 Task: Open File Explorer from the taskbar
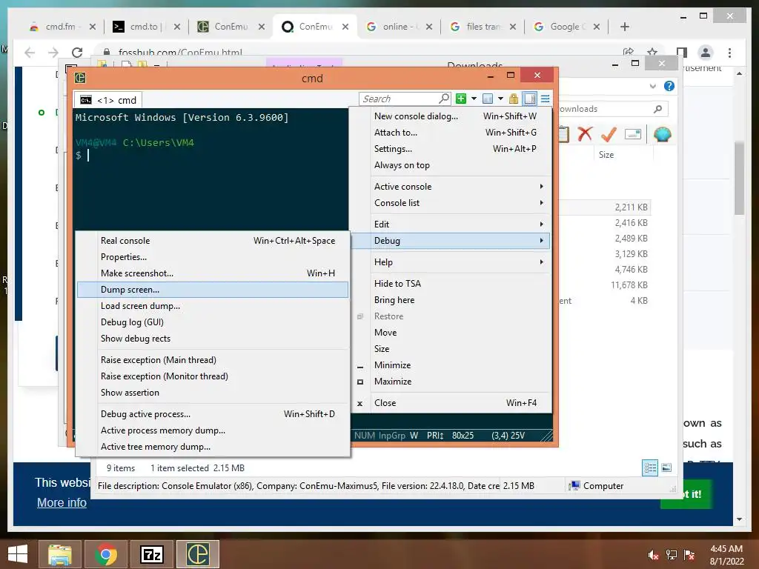(60, 554)
